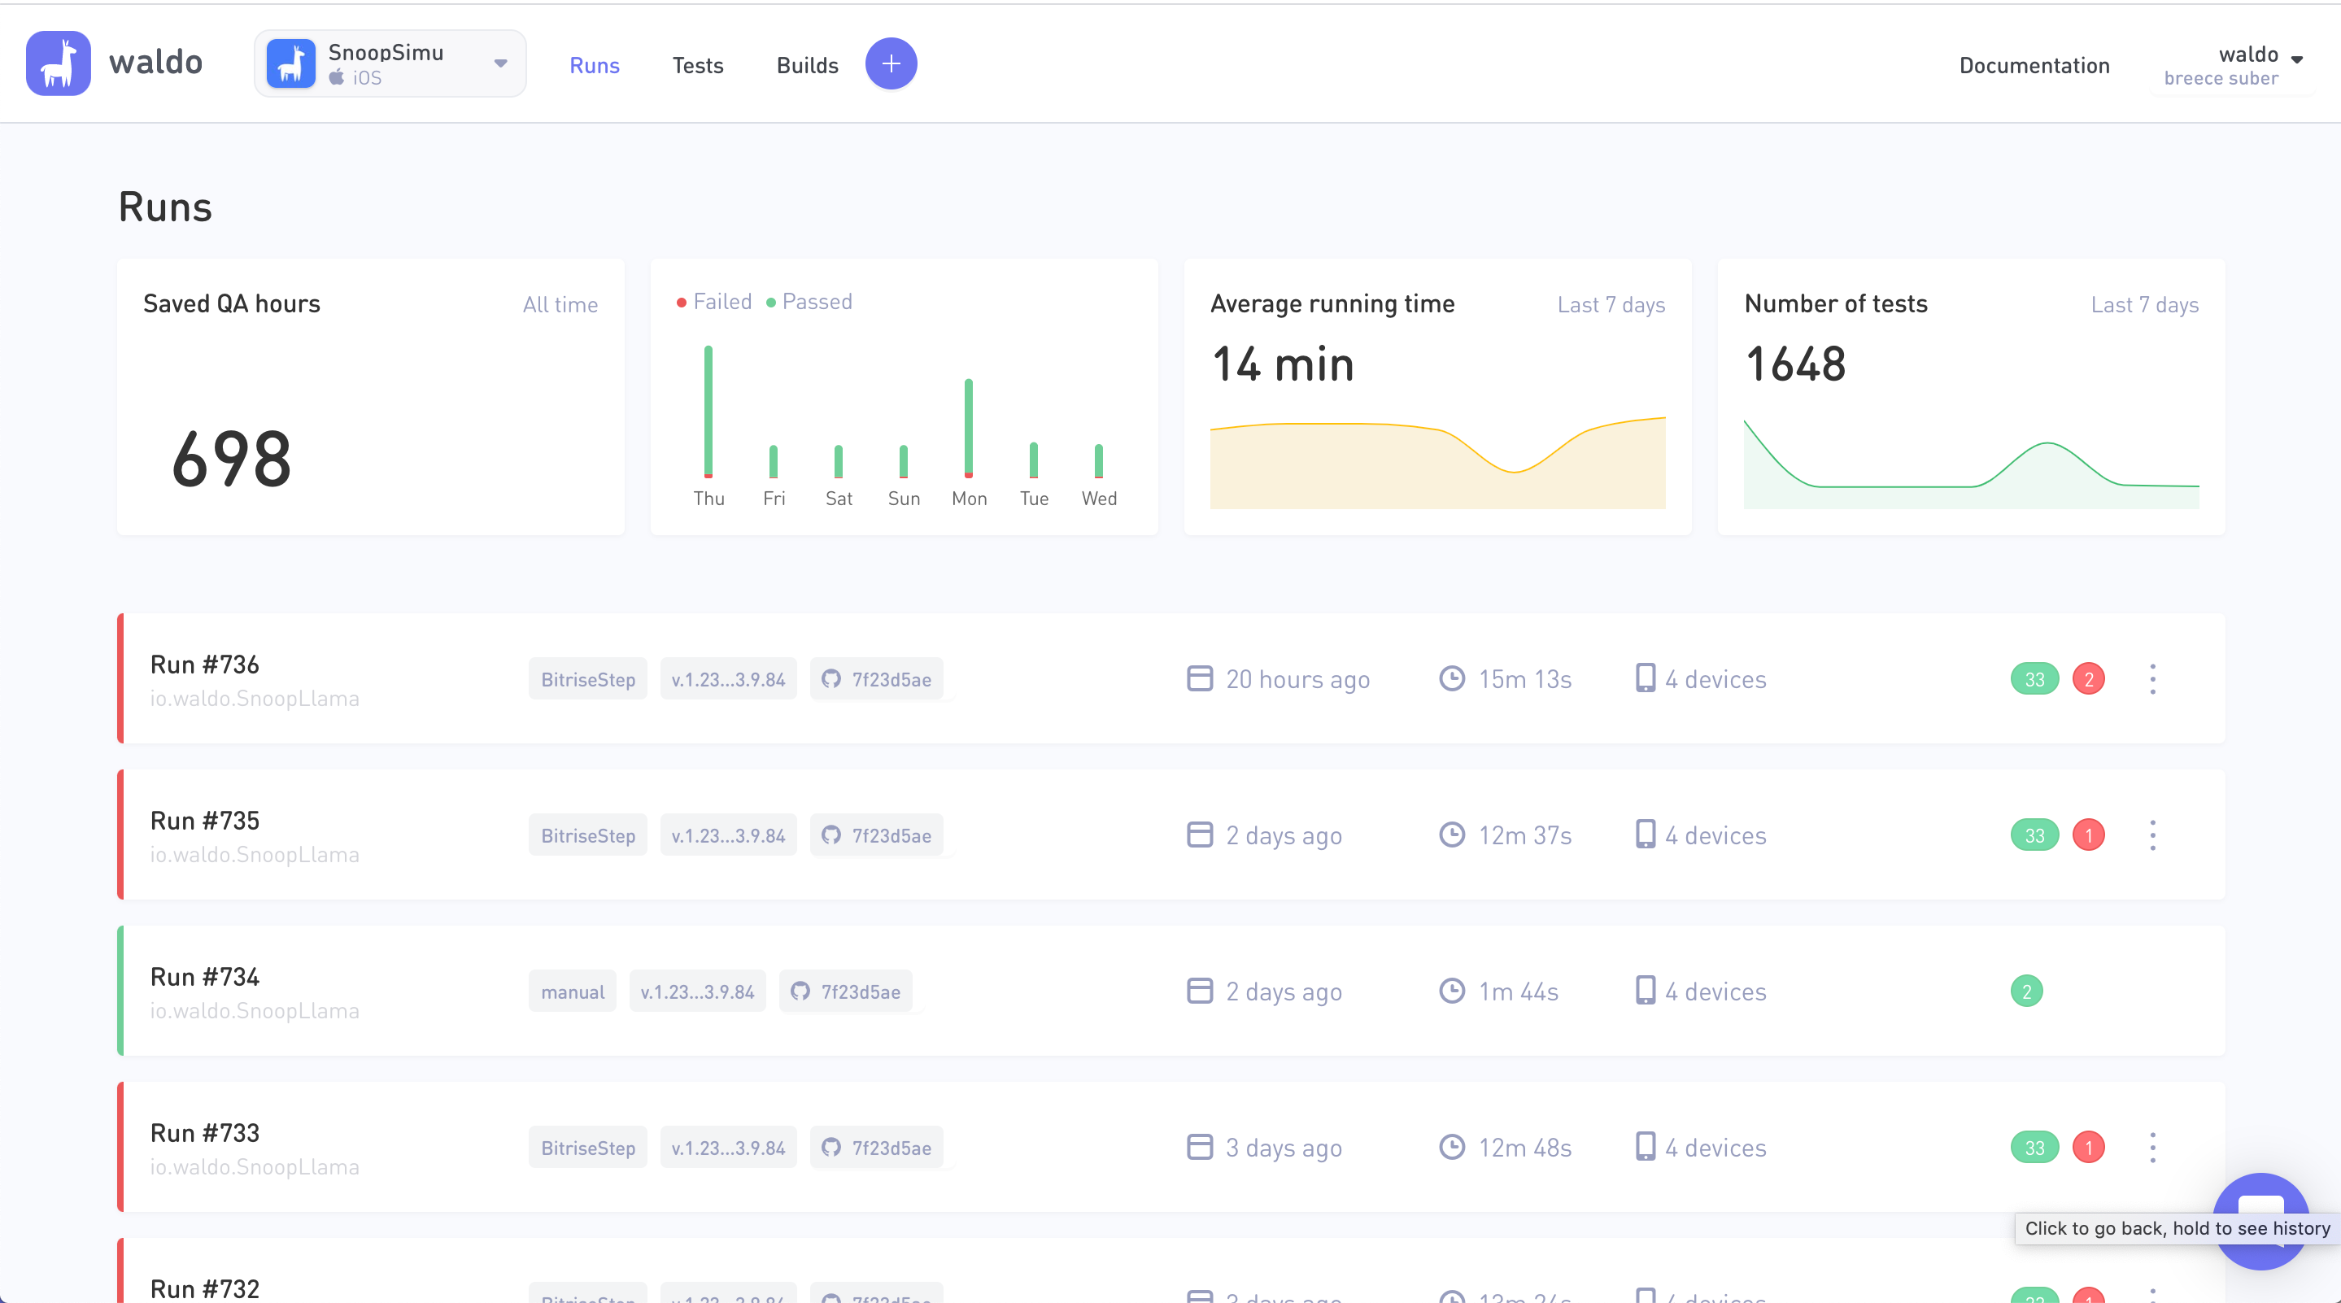Click Last 7 days on Average running time

(x=1611, y=304)
